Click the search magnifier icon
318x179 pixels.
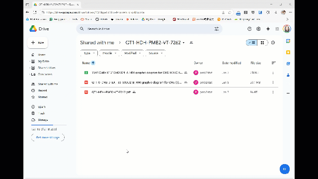pyautogui.click(x=81, y=29)
